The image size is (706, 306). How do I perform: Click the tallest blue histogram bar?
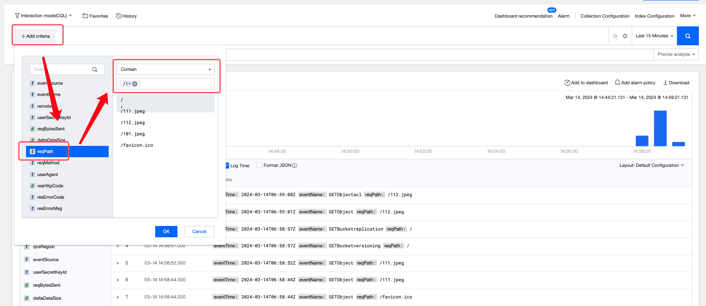[660, 128]
